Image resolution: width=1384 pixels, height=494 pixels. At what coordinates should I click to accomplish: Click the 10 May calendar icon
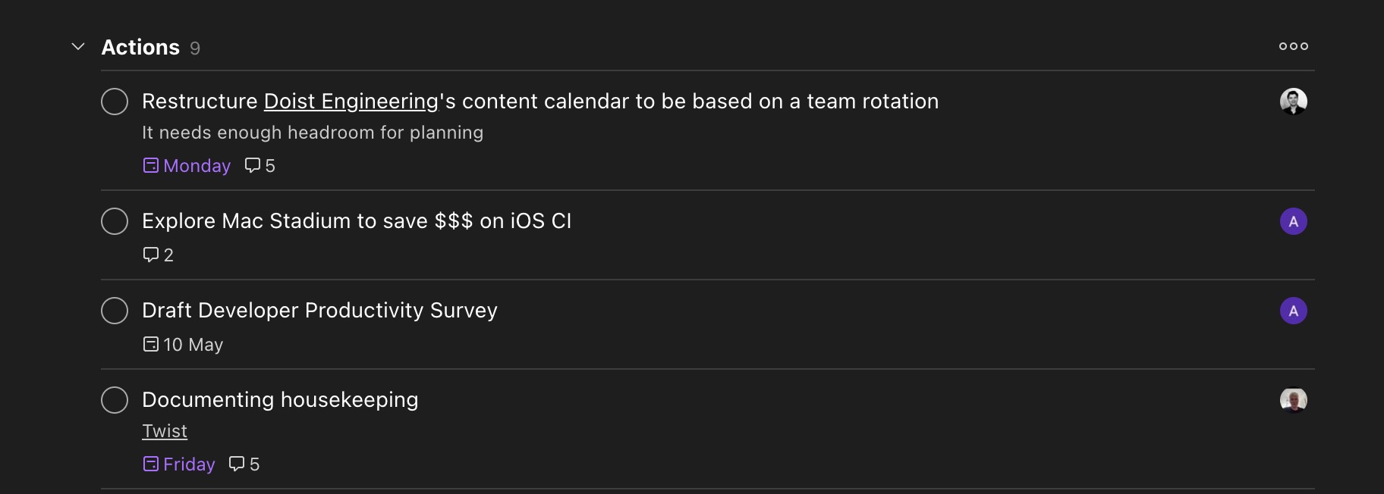coord(151,344)
